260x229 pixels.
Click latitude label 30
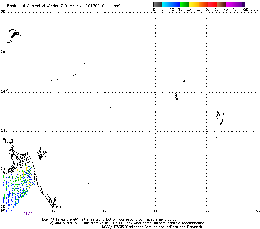(x=3, y=12)
